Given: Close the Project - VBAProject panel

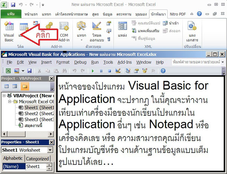Looking at the screenshot, I should (x=52, y=78).
